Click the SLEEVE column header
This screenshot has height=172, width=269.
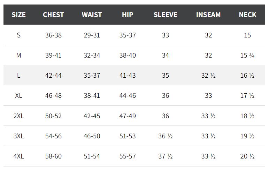pyautogui.click(x=166, y=15)
